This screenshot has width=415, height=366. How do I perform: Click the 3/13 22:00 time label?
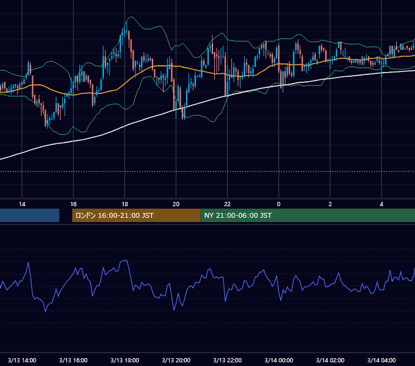tap(228, 360)
